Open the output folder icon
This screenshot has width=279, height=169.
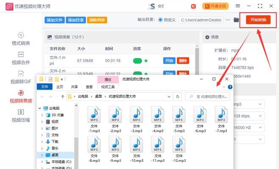236,20
